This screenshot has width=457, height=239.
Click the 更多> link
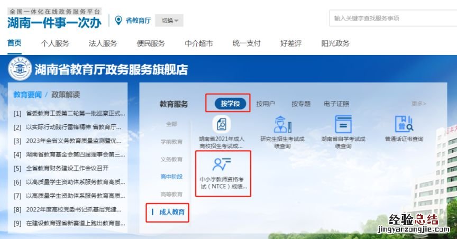[418, 104]
